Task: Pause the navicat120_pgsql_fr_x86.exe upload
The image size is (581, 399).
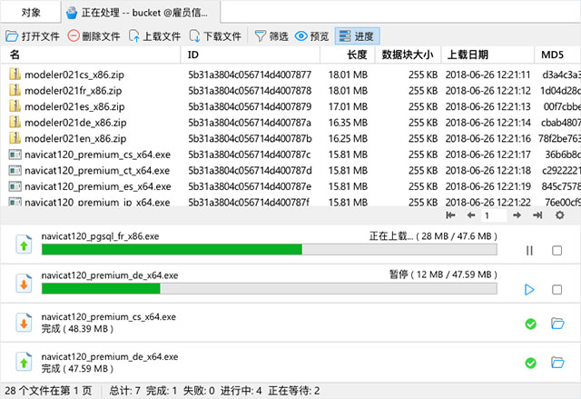Action: (529, 251)
